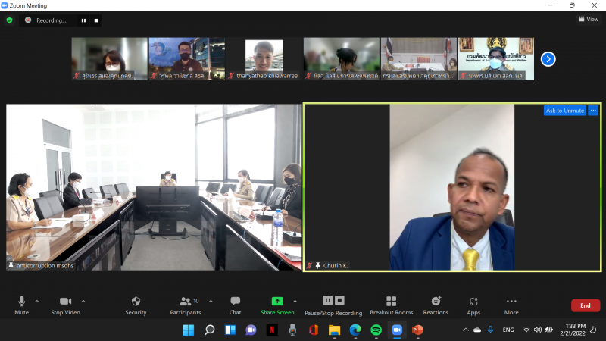This screenshot has height=341, width=606.
Task: Show hidden system tray icons
Action: click(466, 330)
